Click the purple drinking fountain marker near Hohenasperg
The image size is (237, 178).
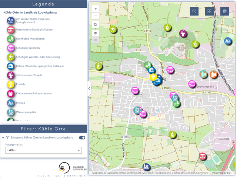click(183, 34)
